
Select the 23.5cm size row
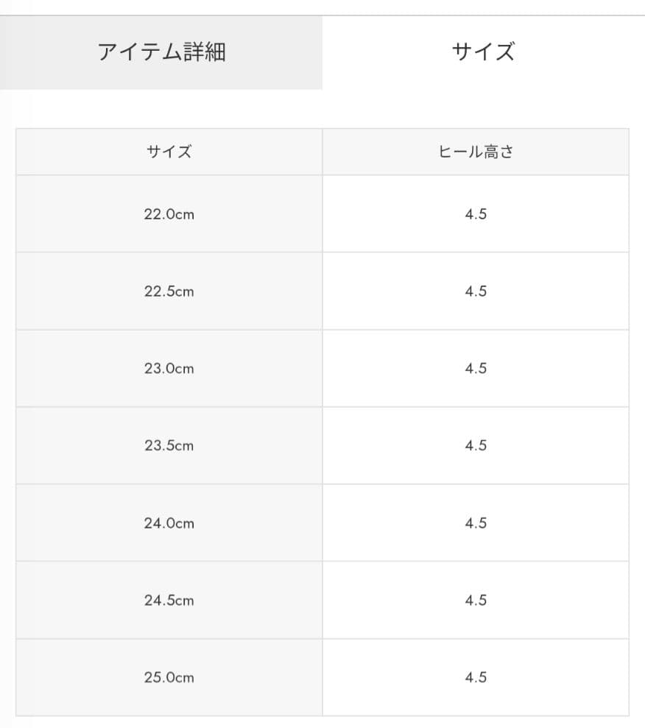169,446
